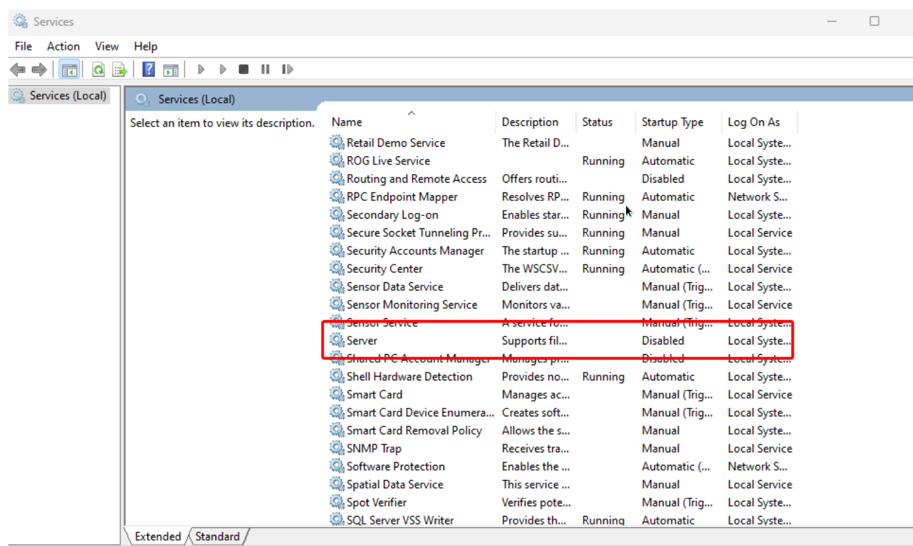913x546 pixels.
Task: Select Services (Local) in the console tree
Action: point(67,96)
